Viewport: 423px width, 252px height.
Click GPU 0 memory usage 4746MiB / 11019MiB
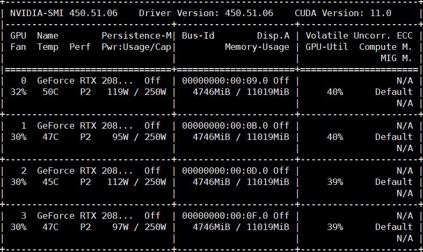click(x=241, y=92)
